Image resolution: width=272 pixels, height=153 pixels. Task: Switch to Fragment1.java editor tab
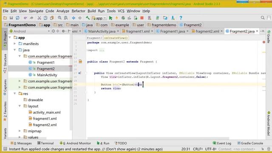(x=173, y=31)
